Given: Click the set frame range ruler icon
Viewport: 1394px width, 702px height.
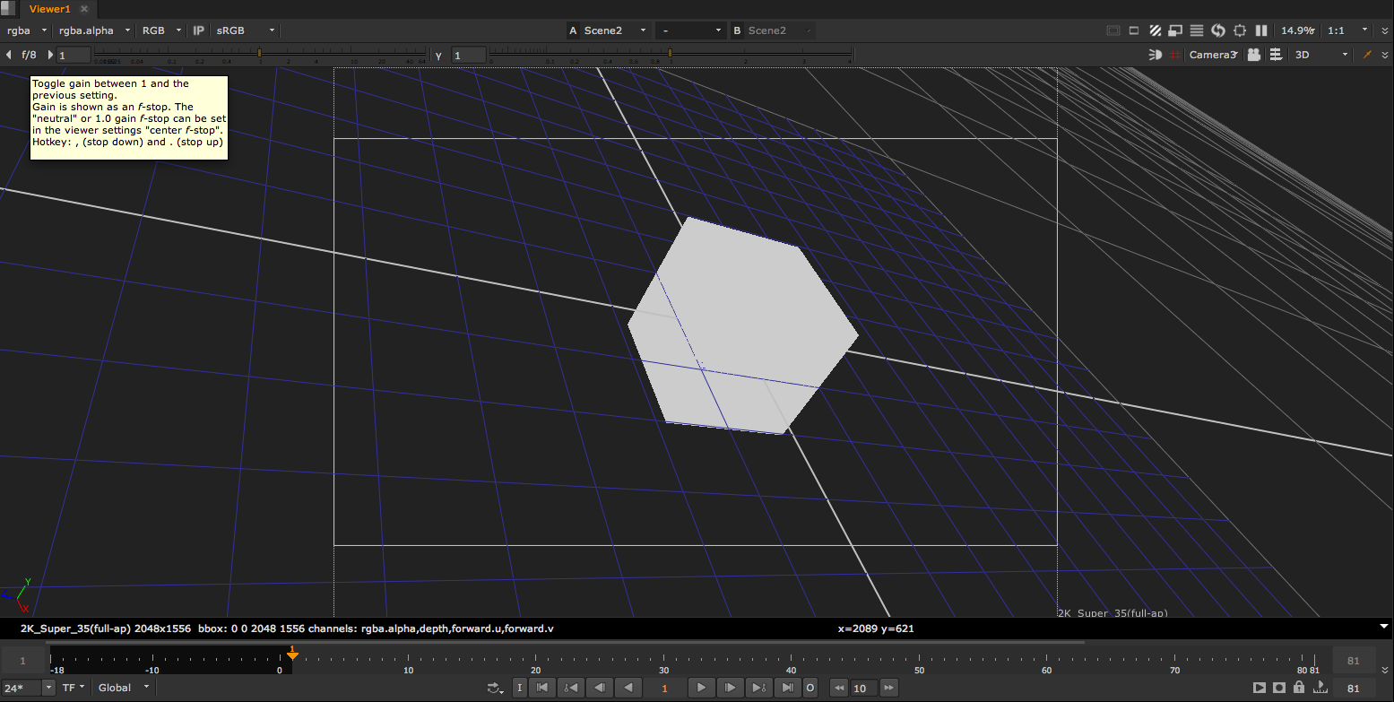Looking at the screenshot, I should [x=1320, y=688].
